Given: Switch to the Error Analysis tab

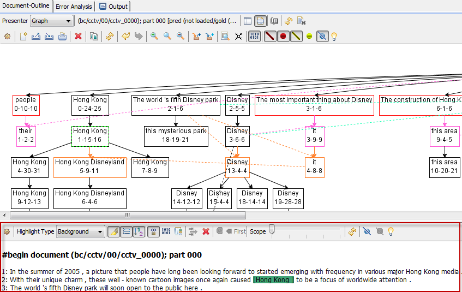Looking at the screenshot, I should 74,7.
